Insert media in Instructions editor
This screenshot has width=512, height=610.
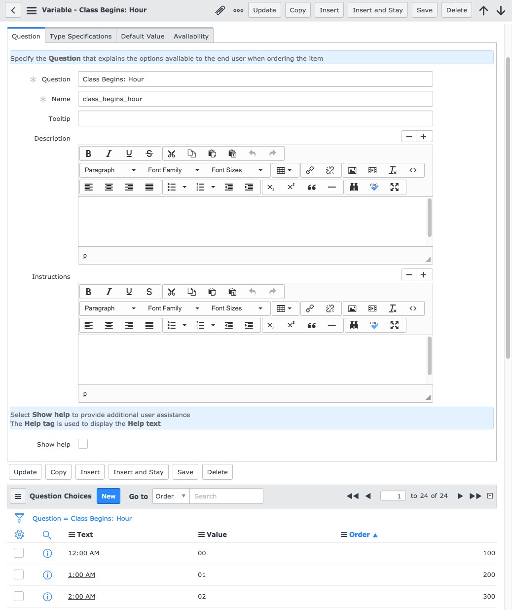(372, 308)
